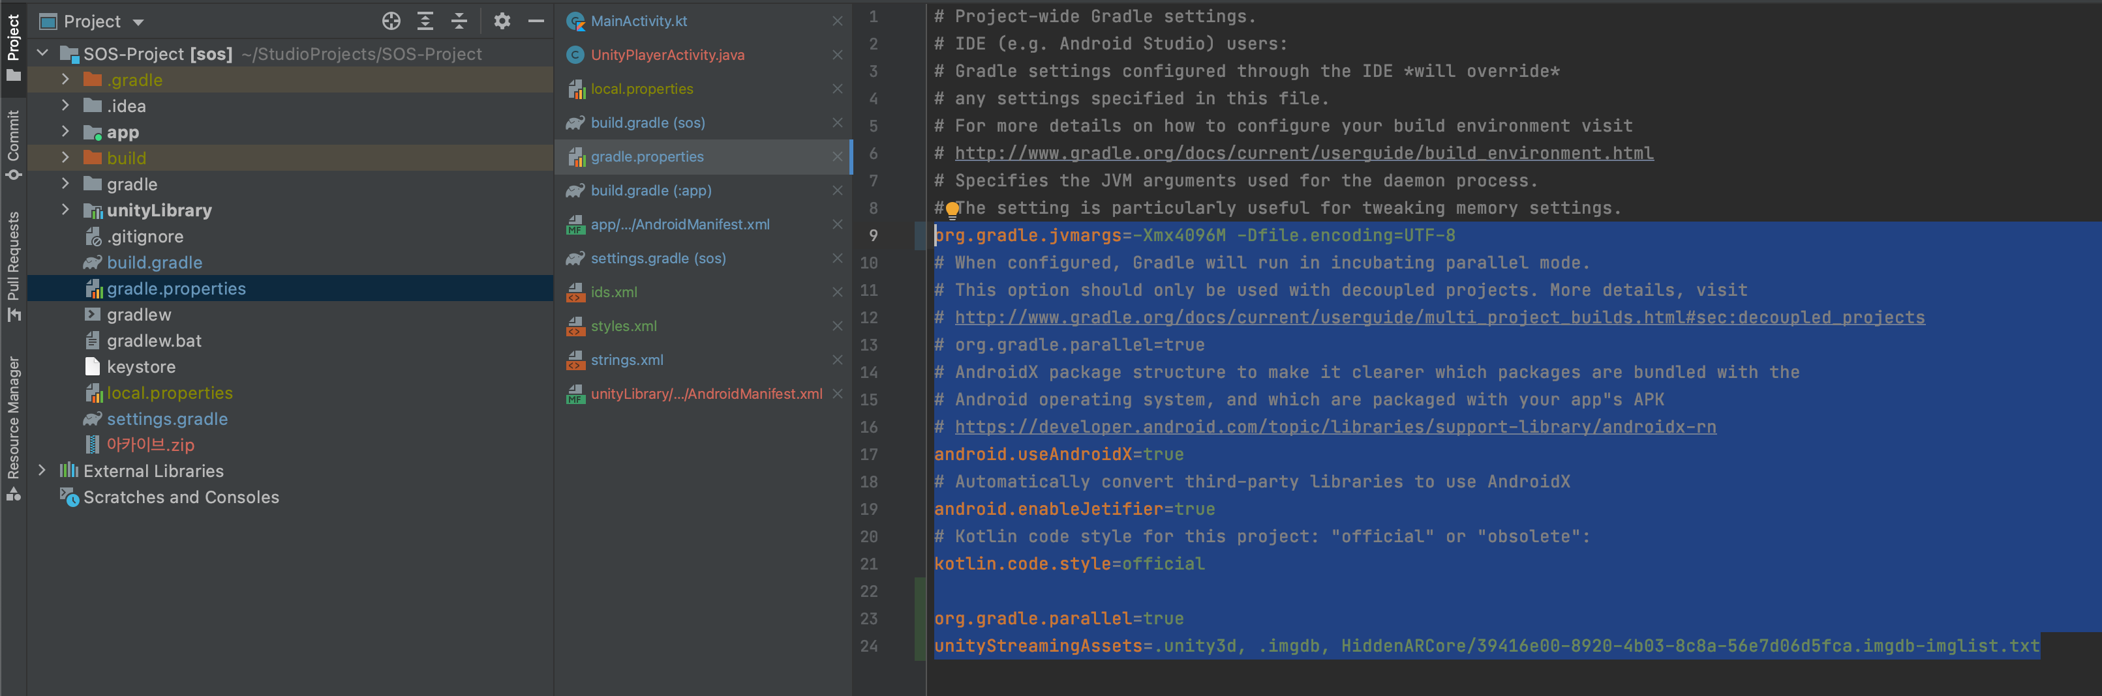Expand External Libraries node

tap(43, 471)
